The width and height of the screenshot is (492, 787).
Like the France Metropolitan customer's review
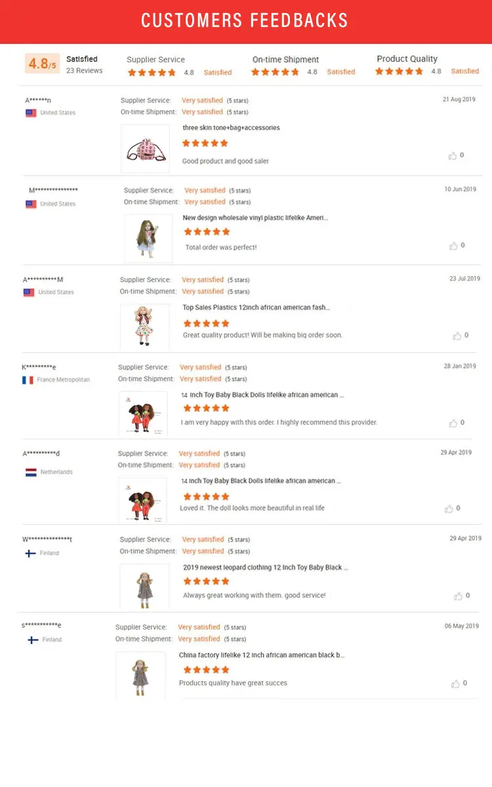[x=453, y=423]
